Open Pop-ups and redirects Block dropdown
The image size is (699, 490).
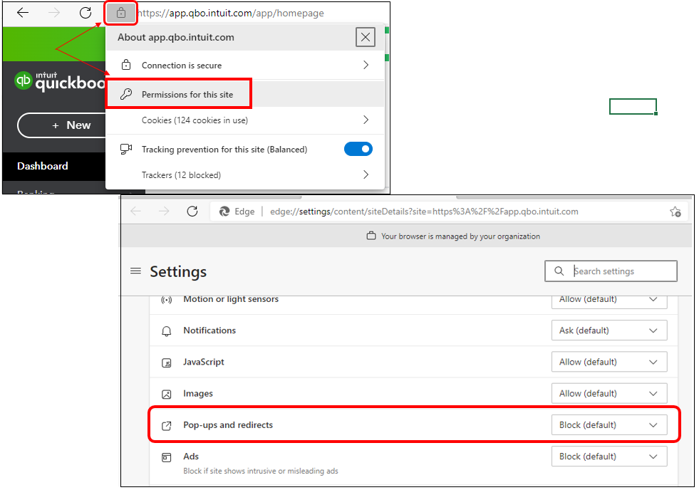coord(609,425)
